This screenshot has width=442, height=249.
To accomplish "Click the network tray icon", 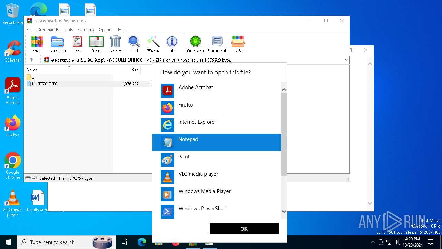I will [389, 242].
